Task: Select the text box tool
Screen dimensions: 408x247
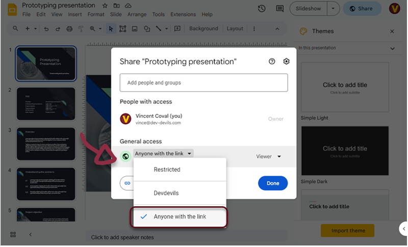Action: coord(123,29)
